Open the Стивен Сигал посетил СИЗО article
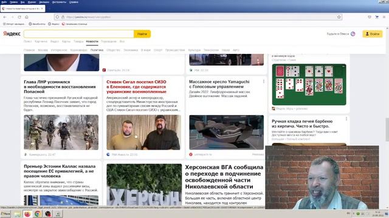The width and height of the screenshot is (389, 218). click(x=136, y=87)
